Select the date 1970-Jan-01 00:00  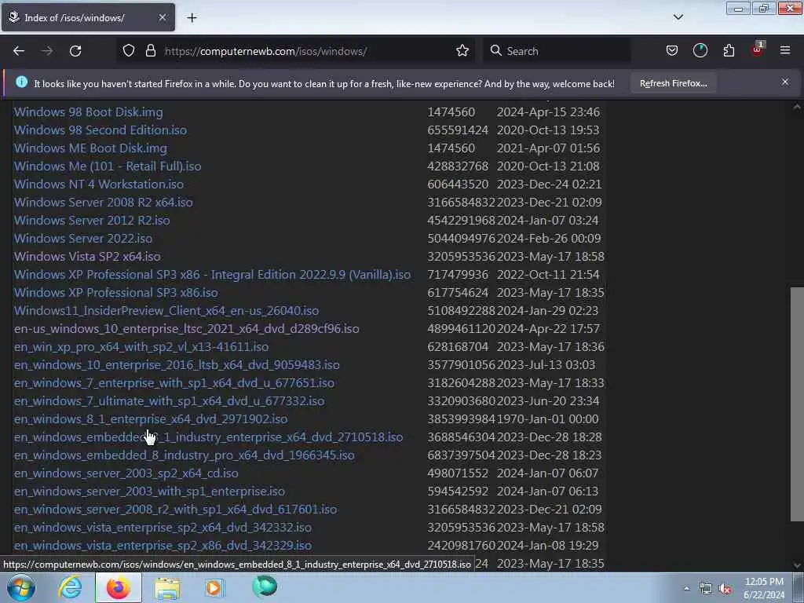point(547,419)
